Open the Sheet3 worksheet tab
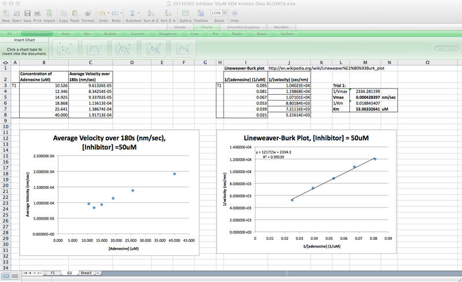The width and height of the screenshot is (462, 282). coord(85,272)
